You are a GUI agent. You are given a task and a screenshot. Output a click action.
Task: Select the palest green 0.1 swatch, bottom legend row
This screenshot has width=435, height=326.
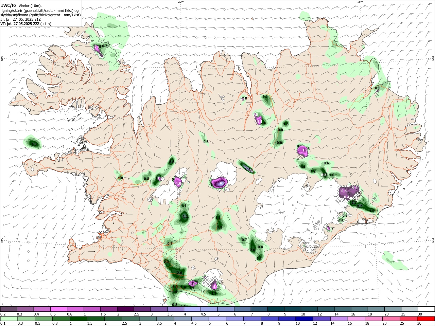(9, 319)
